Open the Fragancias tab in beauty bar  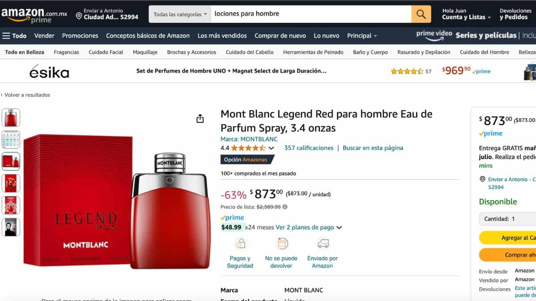tap(67, 52)
